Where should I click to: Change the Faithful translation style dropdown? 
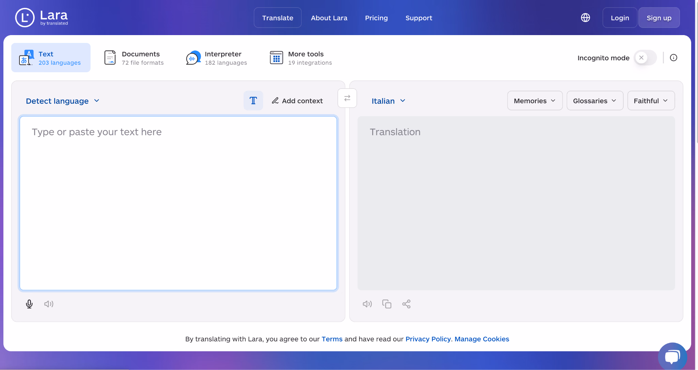[x=651, y=101]
